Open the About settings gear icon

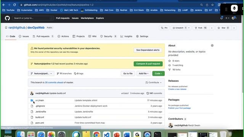(212, 46)
